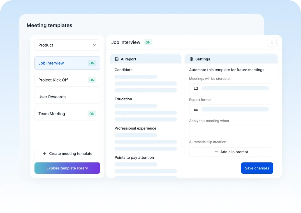Screen dimensions: 301x213
Task: Click the plus icon beside Create meeting template
Action: pos(44,153)
